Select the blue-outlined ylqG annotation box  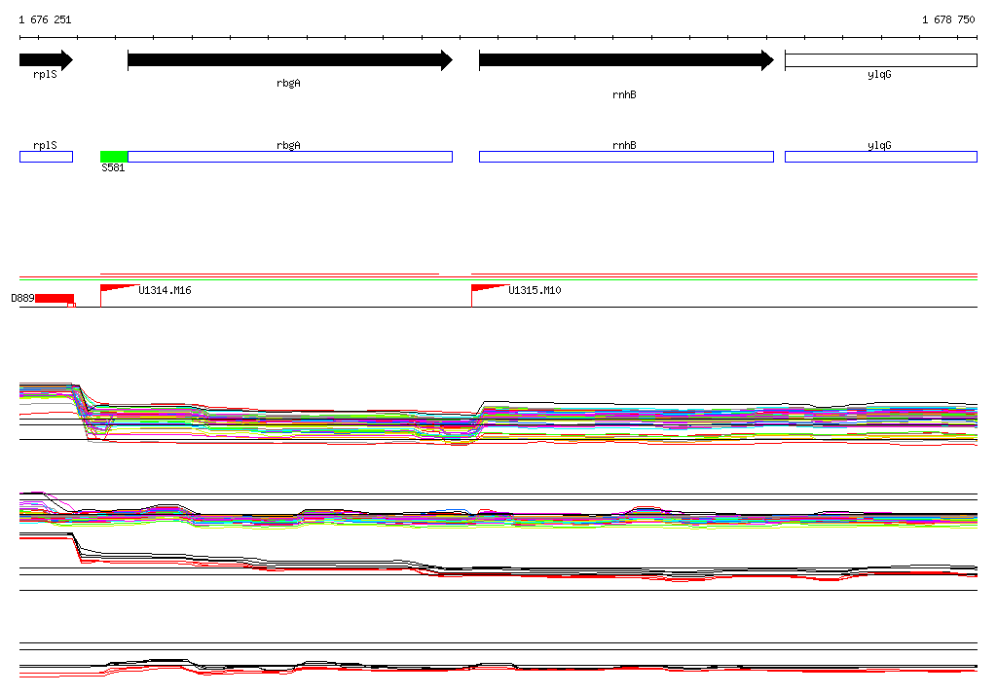point(880,157)
